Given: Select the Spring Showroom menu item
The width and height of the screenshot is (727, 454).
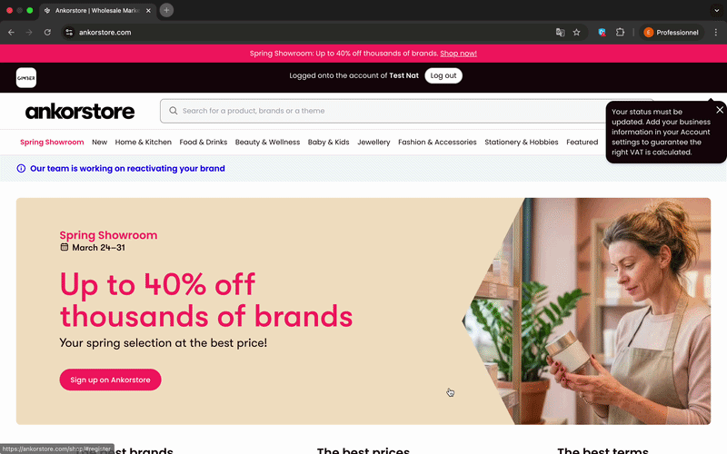Looking at the screenshot, I should [52, 143].
